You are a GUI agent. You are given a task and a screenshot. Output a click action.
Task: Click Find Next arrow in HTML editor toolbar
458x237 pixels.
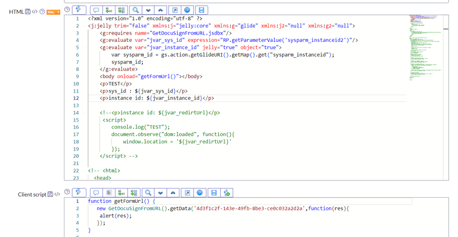click(148, 10)
